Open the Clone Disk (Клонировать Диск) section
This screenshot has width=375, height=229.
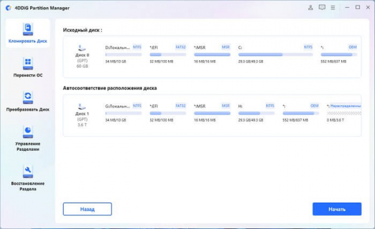click(27, 33)
